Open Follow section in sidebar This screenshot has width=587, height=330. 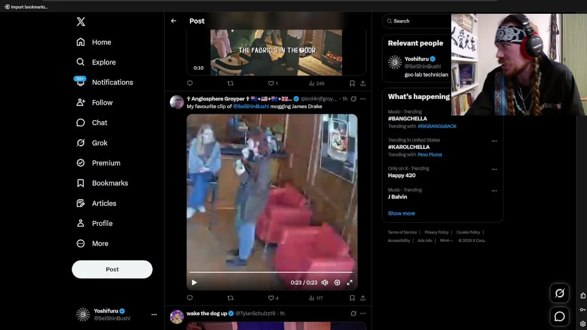(x=94, y=103)
